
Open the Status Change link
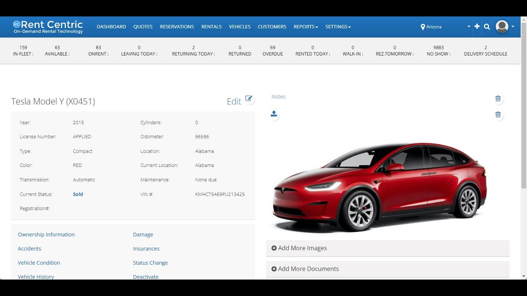click(x=150, y=263)
